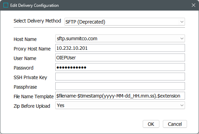Viewport: 199px width, 134px height.
Task: Confirm settings with the OK button
Action: pyautogui.click(x=151, y=124)
